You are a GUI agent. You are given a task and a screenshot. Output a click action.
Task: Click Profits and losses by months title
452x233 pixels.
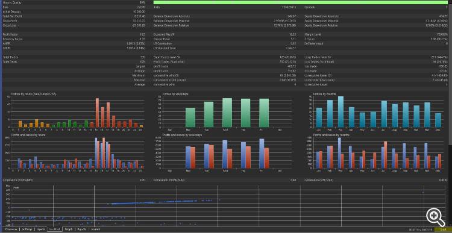pos(331,135)
